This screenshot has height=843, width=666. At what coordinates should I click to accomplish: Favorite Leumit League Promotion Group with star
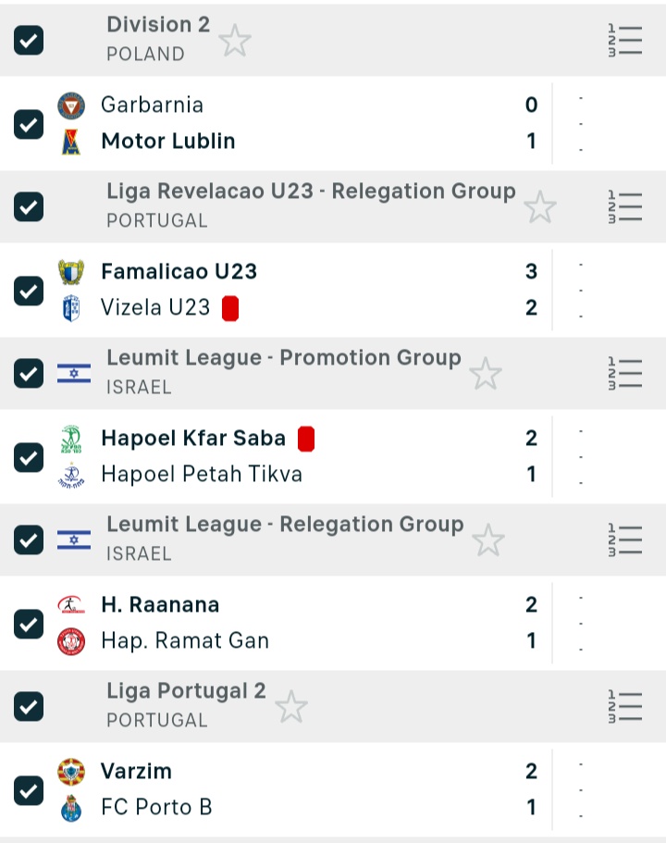click(x=485, y=374)
